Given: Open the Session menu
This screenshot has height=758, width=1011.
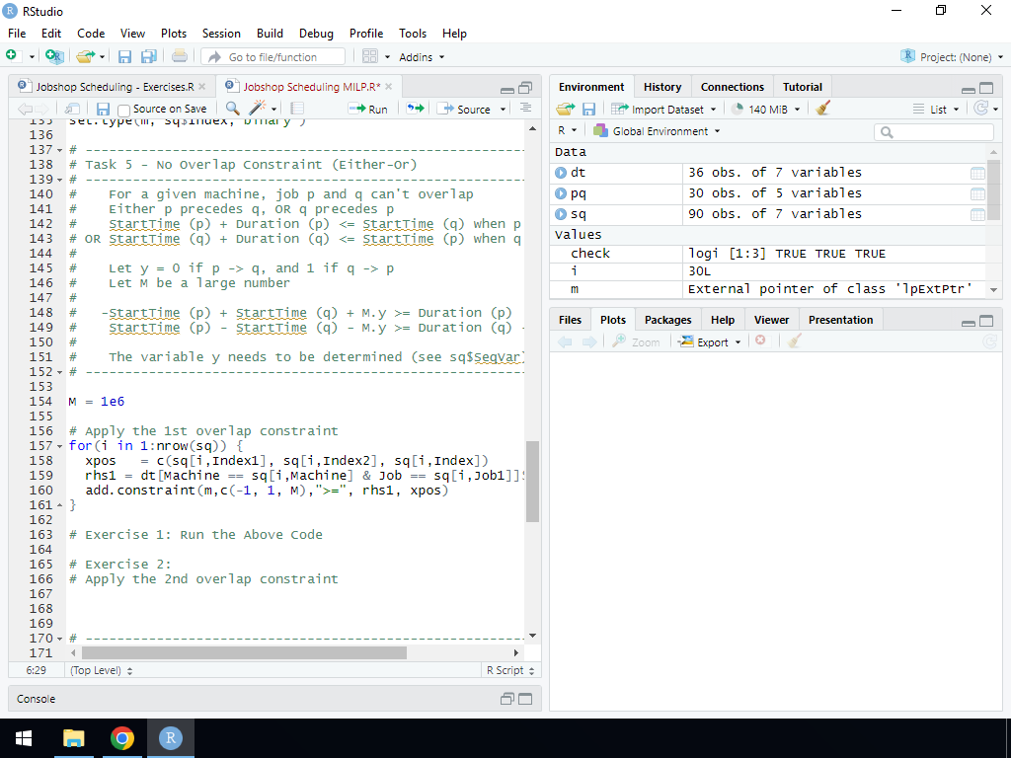Looking at the screenshot, I should [x=221, y=33].
